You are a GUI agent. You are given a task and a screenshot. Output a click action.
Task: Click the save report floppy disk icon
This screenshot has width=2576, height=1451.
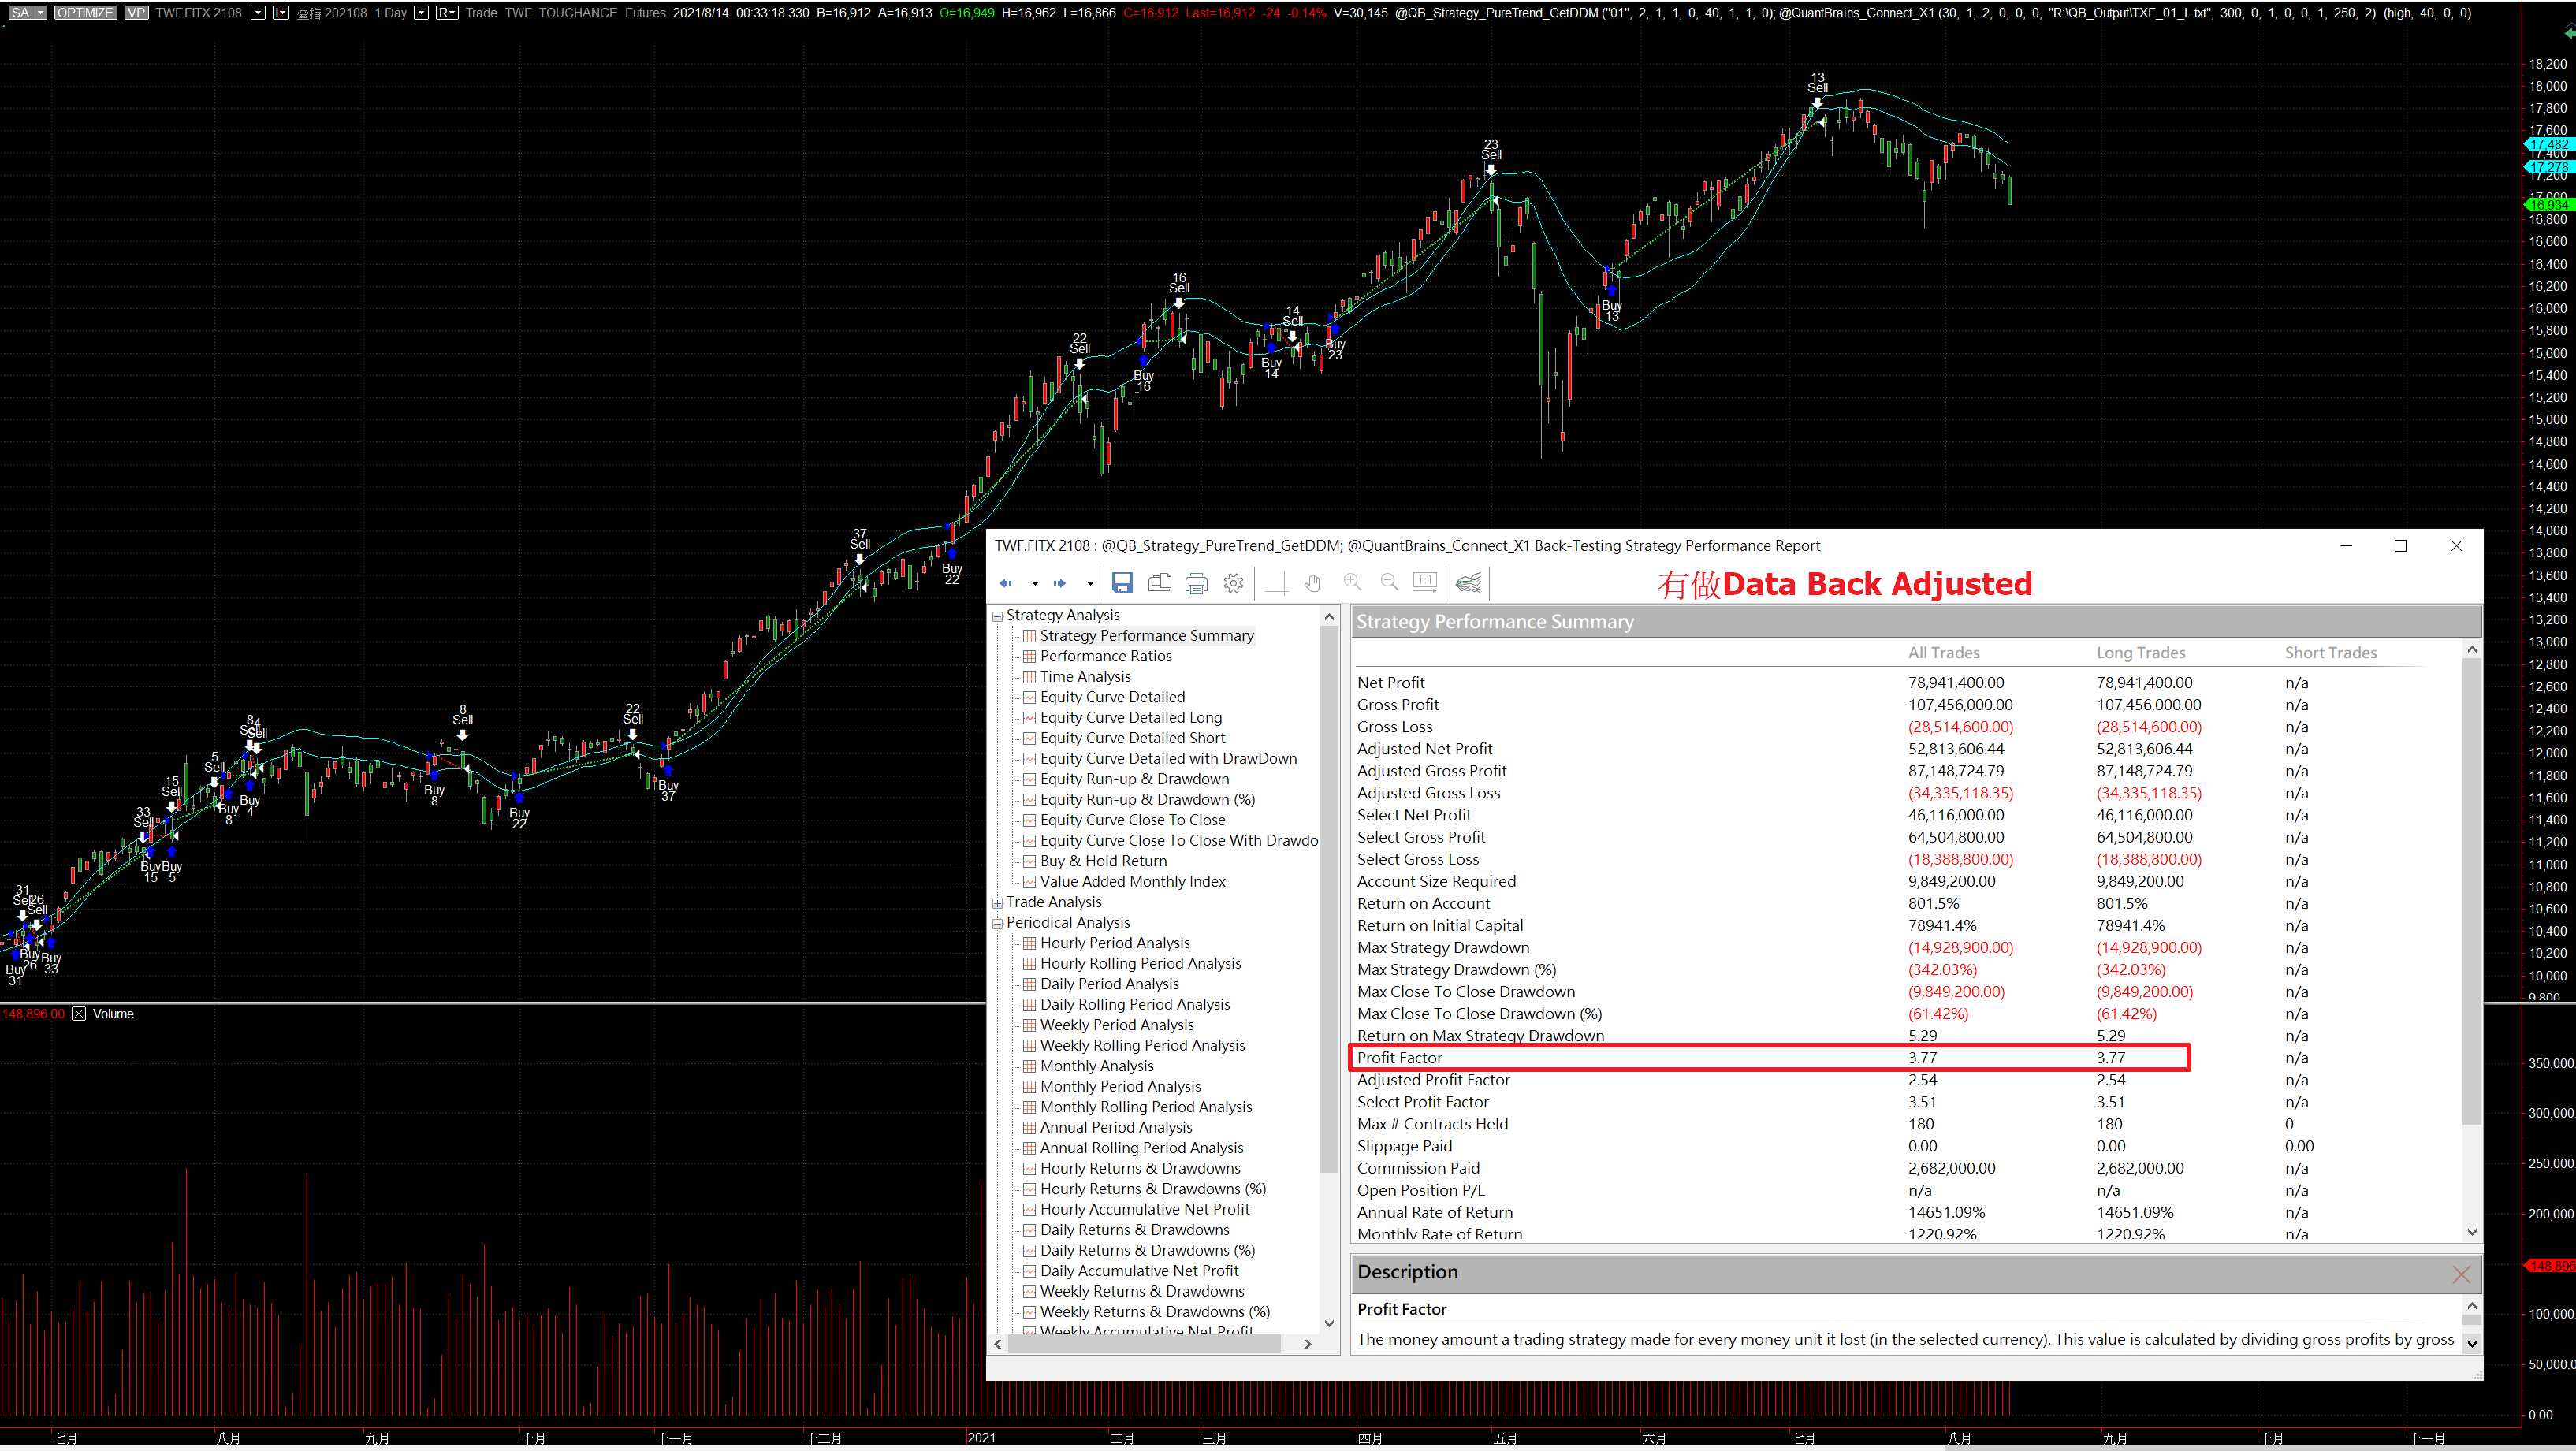[1122, 583]
